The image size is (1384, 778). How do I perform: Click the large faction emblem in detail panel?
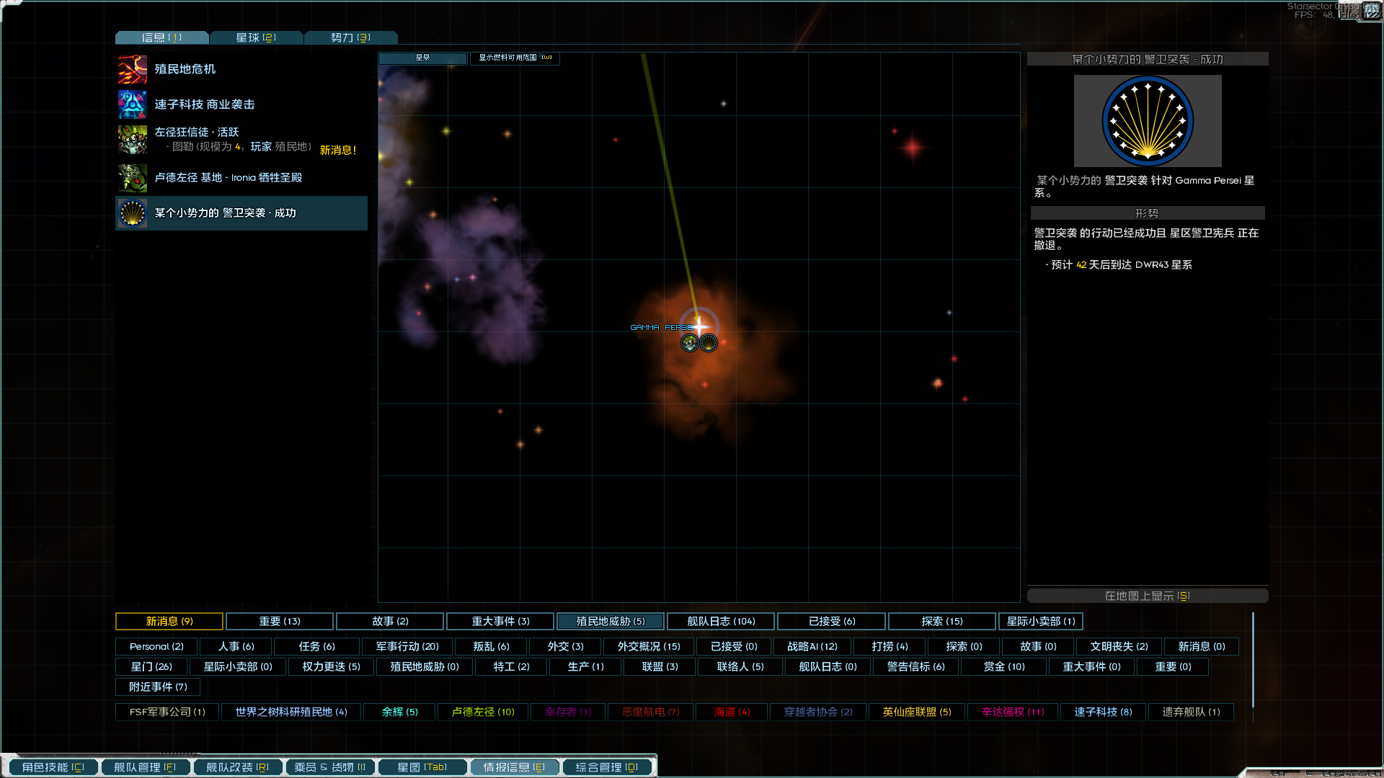[1148, 121]
